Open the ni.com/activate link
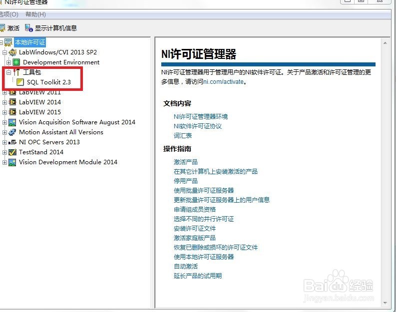This screenshot has height=312, width=396. 224,82
